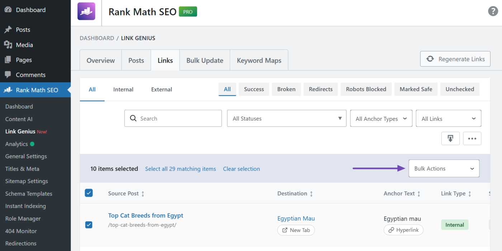This screenshot has width=502, height=251.
Task: Click the WordPress Dashboard icon
Action: coord(8,10)
